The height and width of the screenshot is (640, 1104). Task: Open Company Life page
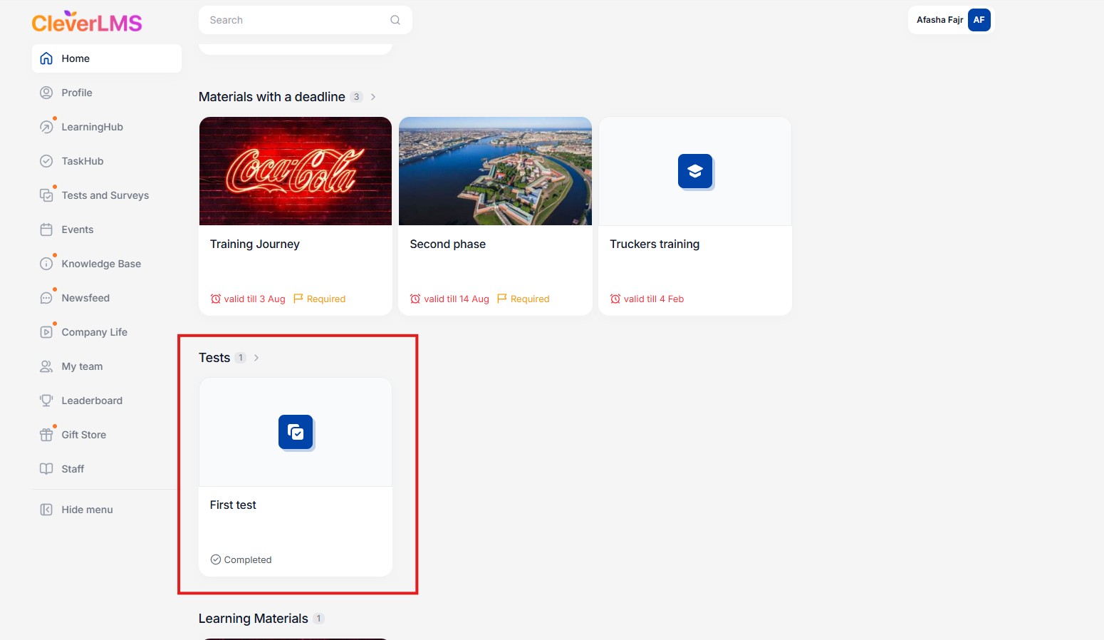107,332
